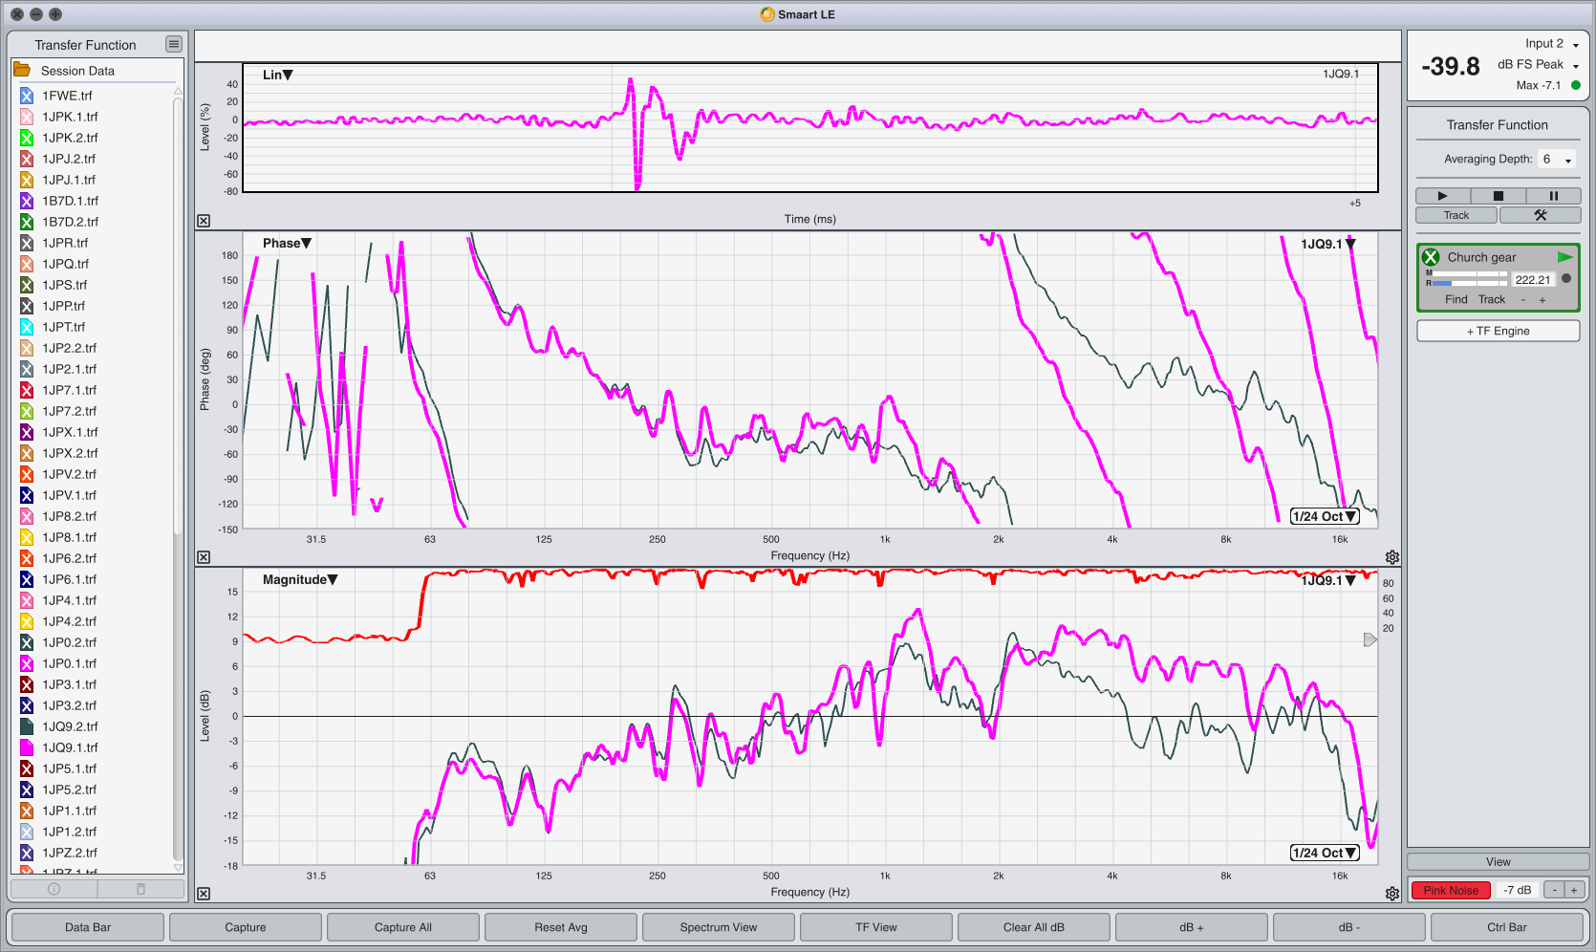
Task: Lower the generator level with minus
Action: pos(1555,890)
